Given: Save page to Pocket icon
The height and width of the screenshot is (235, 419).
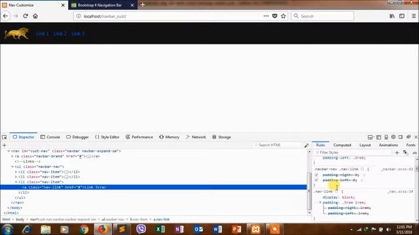Looking at the screenshot, I should [275, 16].
